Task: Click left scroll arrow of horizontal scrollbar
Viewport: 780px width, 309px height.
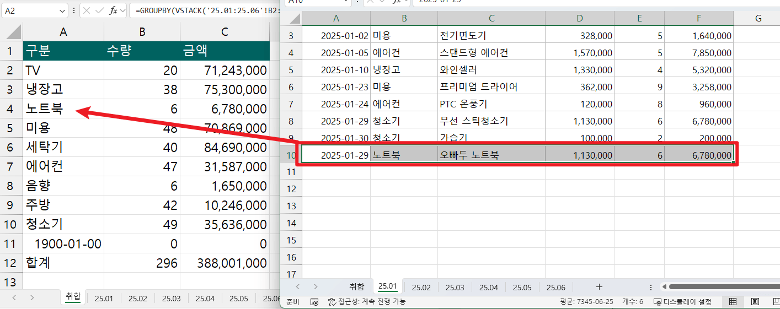Action: tap(664, 286)
